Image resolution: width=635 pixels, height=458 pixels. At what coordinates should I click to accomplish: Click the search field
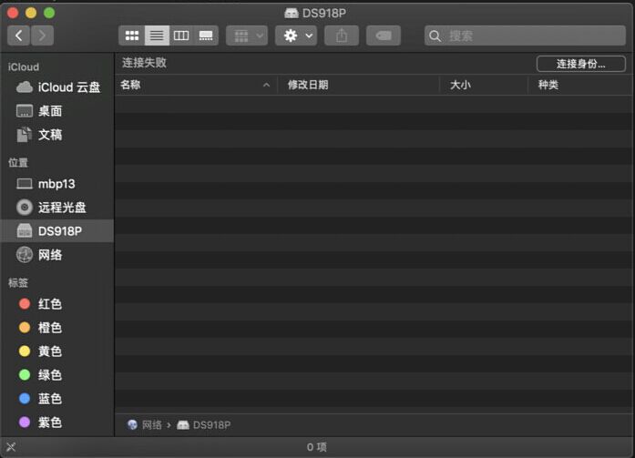pyautogui.click(x=525, y=36)
